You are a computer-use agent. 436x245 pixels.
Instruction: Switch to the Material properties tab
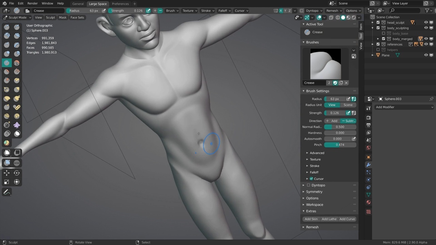368,202
